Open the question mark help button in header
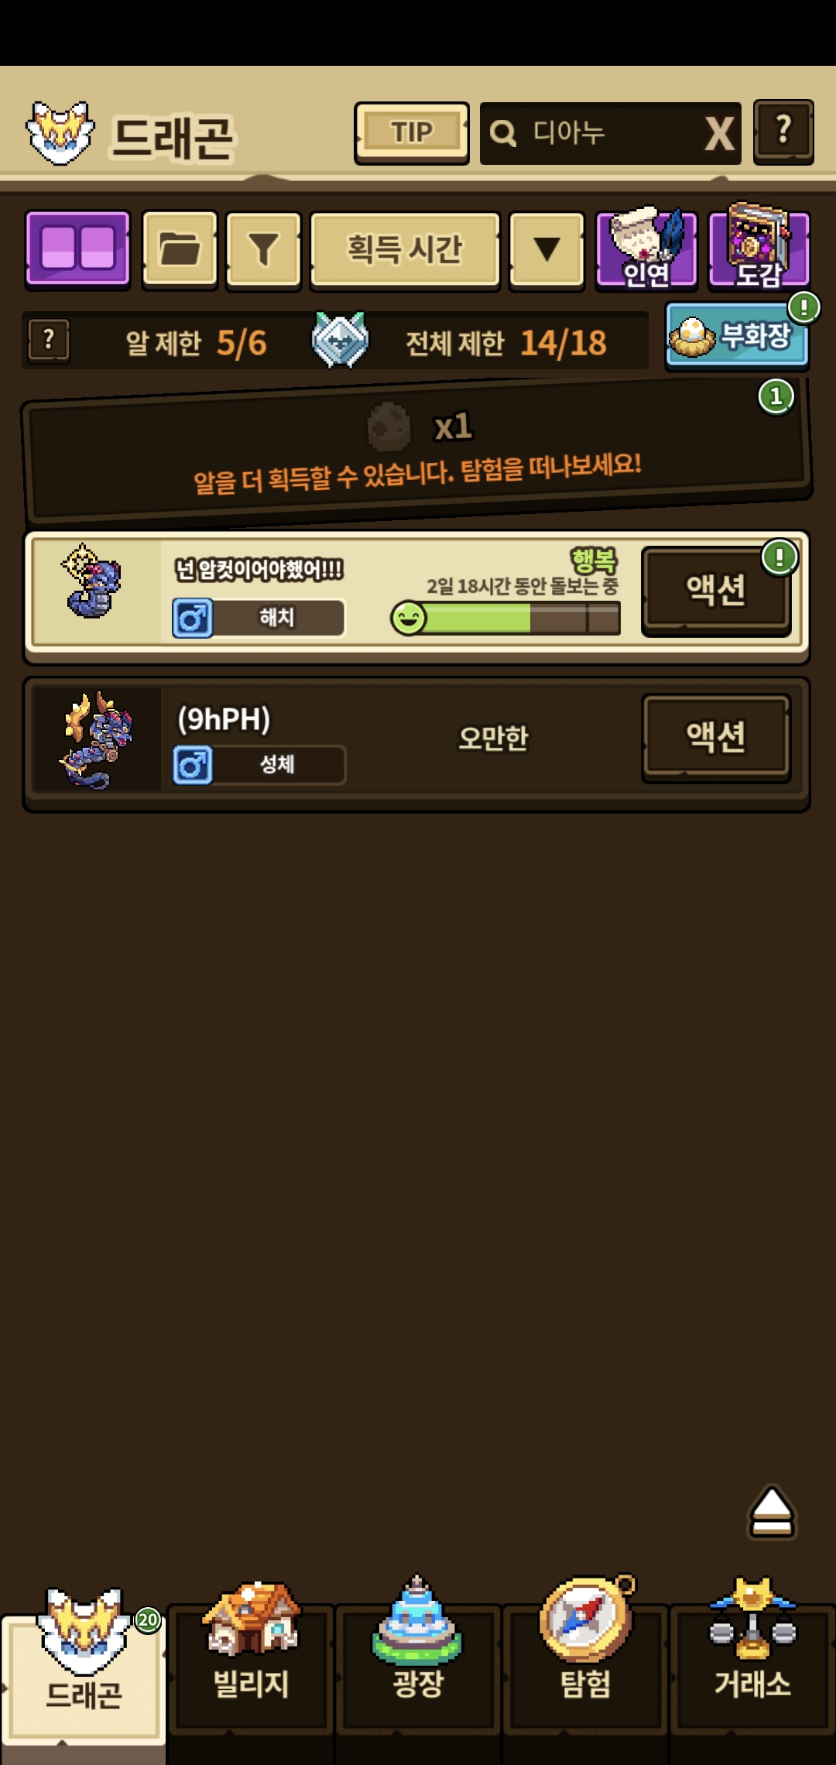Viewport: 836px width, 1765px height. [783, 131]
